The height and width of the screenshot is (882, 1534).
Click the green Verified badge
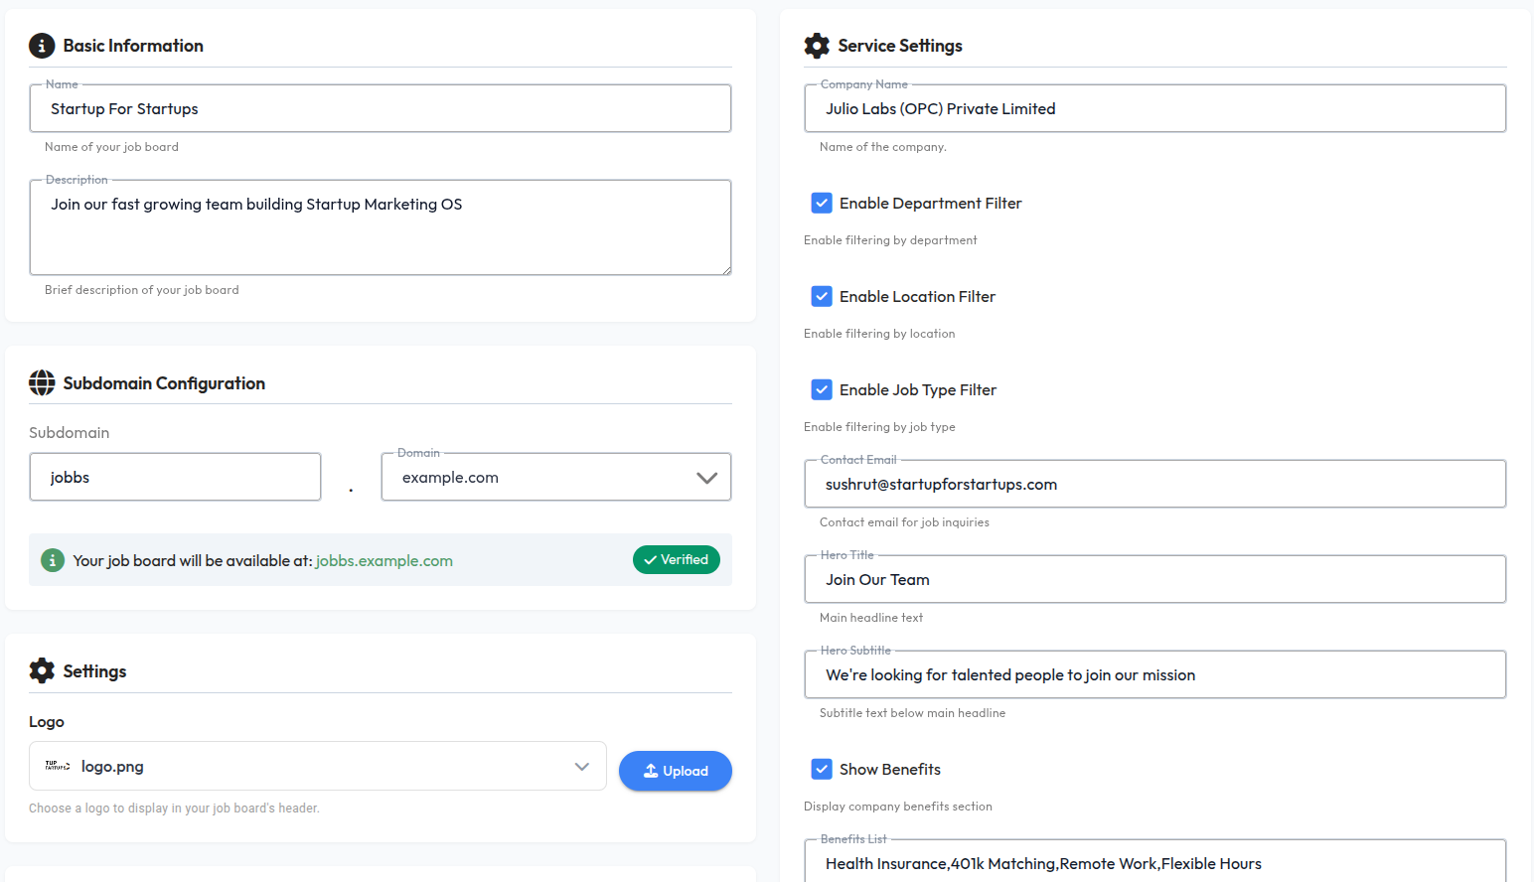[676, 559]
